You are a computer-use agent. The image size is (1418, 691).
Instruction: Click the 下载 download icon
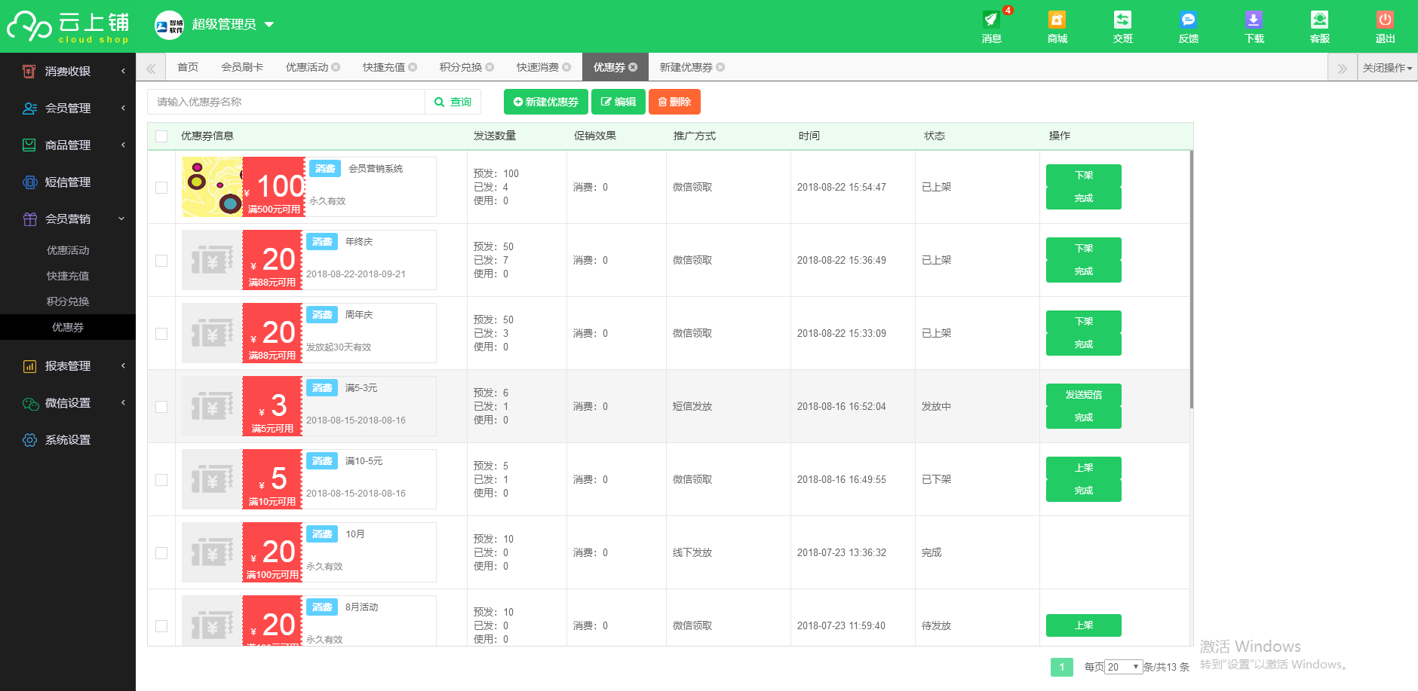pos(1254,20)
